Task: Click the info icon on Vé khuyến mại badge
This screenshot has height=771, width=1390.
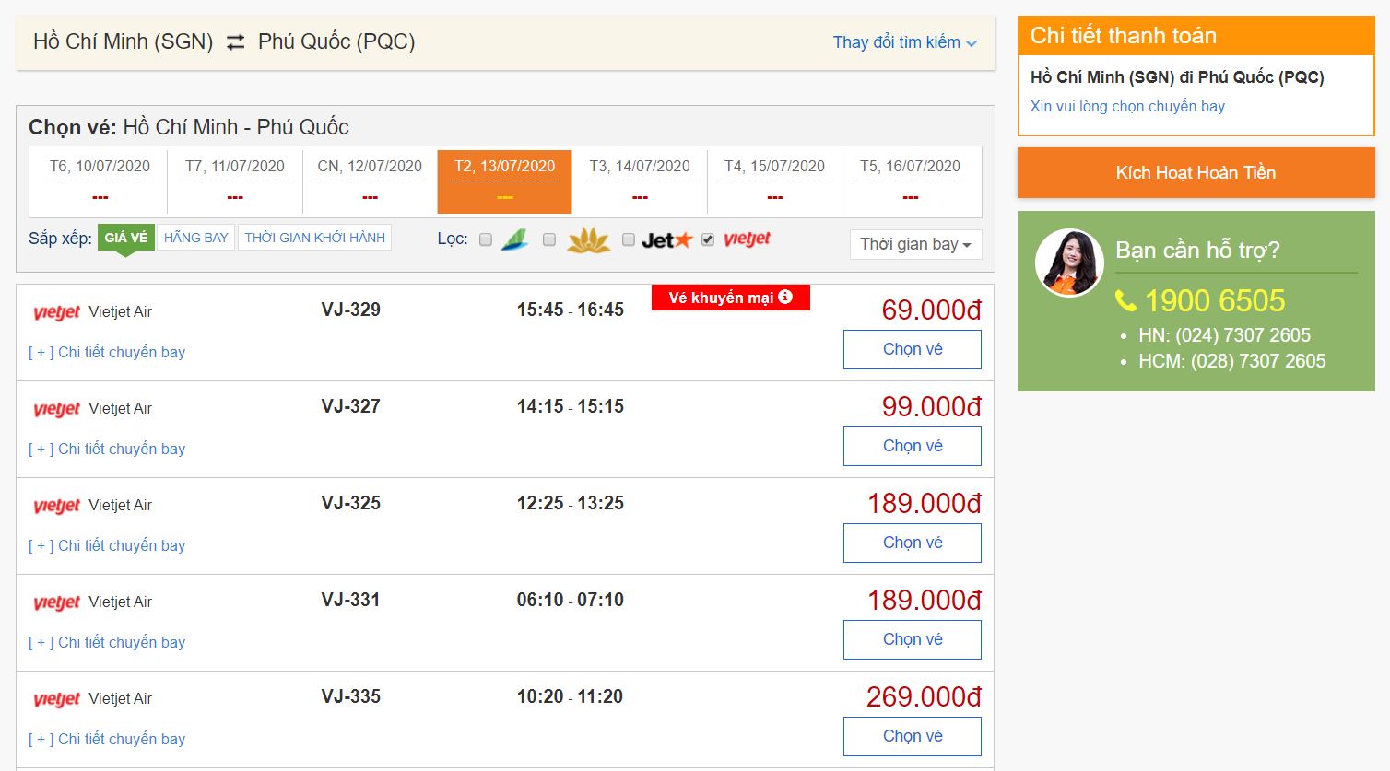Action: pos(785,297)
